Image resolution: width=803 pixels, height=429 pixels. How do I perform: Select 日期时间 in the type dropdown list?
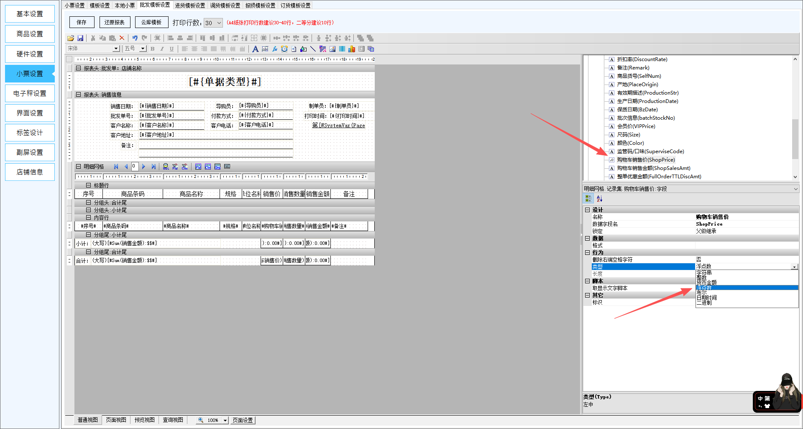pyautogui.click(x=706, y=298)
